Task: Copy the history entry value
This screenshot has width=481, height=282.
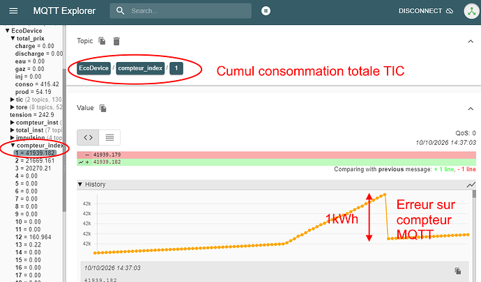Action: click(x=458, y=271)
